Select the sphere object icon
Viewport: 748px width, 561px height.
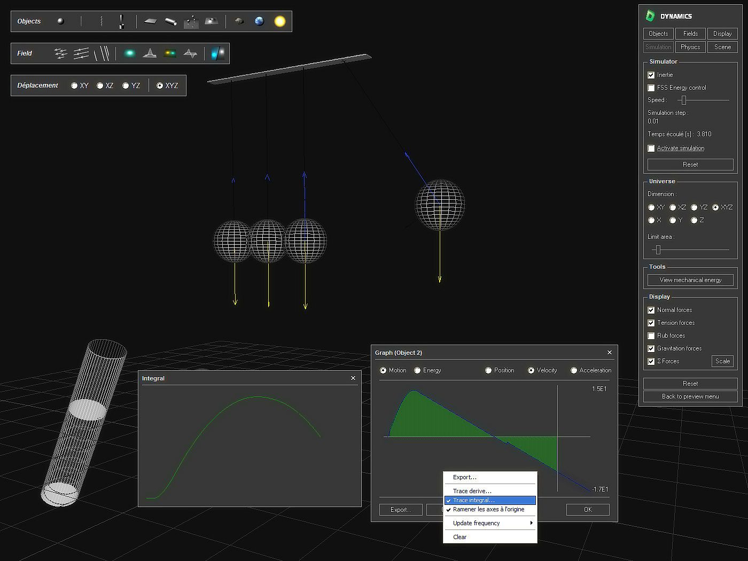point(60,21)
